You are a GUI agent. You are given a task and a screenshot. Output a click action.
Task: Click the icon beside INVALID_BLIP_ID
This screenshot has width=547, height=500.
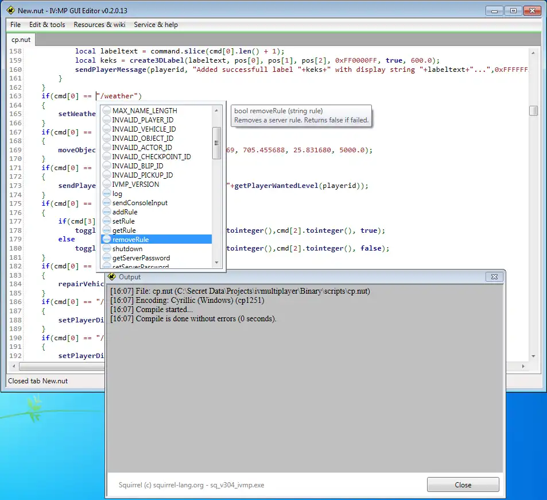click(107, 166)
